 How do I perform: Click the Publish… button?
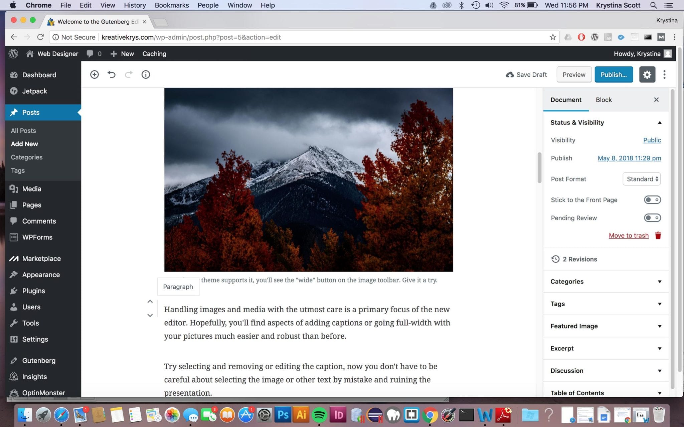click(614, 74)
